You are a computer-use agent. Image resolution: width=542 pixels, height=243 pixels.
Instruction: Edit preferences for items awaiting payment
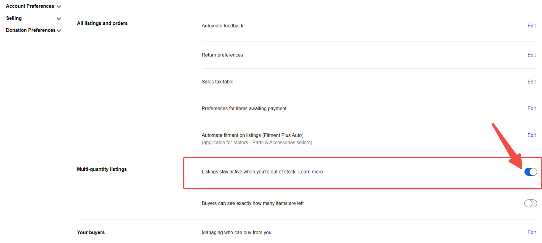[531, 108]
